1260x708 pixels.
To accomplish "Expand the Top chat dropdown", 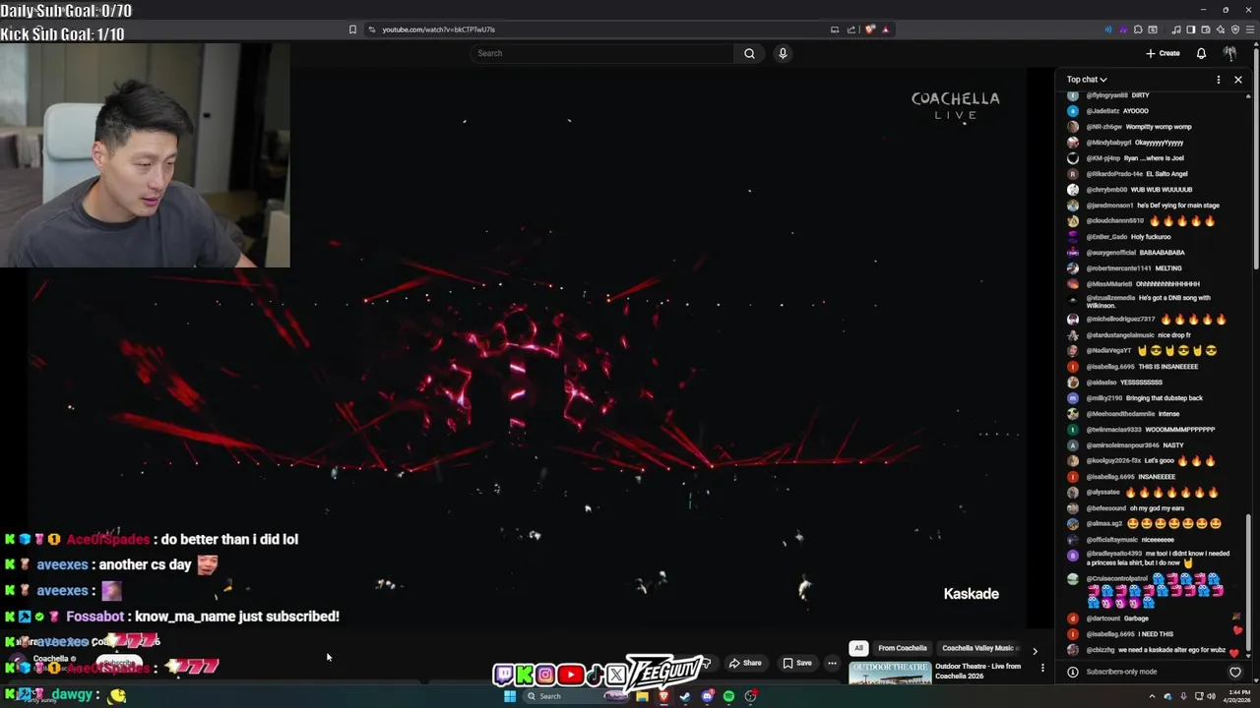I will click(x=1087, y=80).
